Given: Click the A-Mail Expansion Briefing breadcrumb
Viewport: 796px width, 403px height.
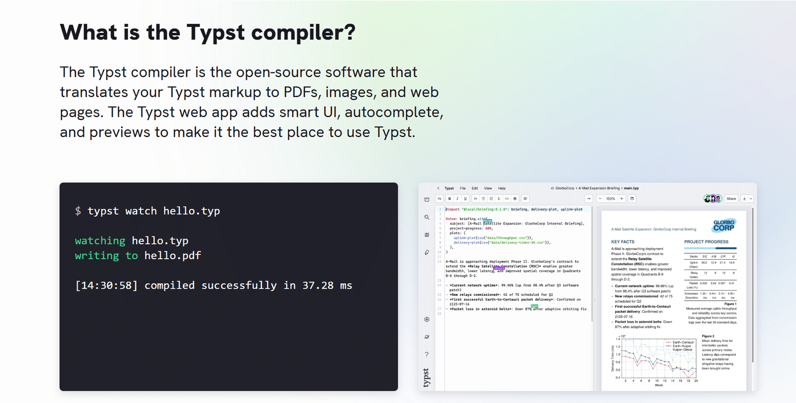Looking at the screenshot, I should [599, 188].
